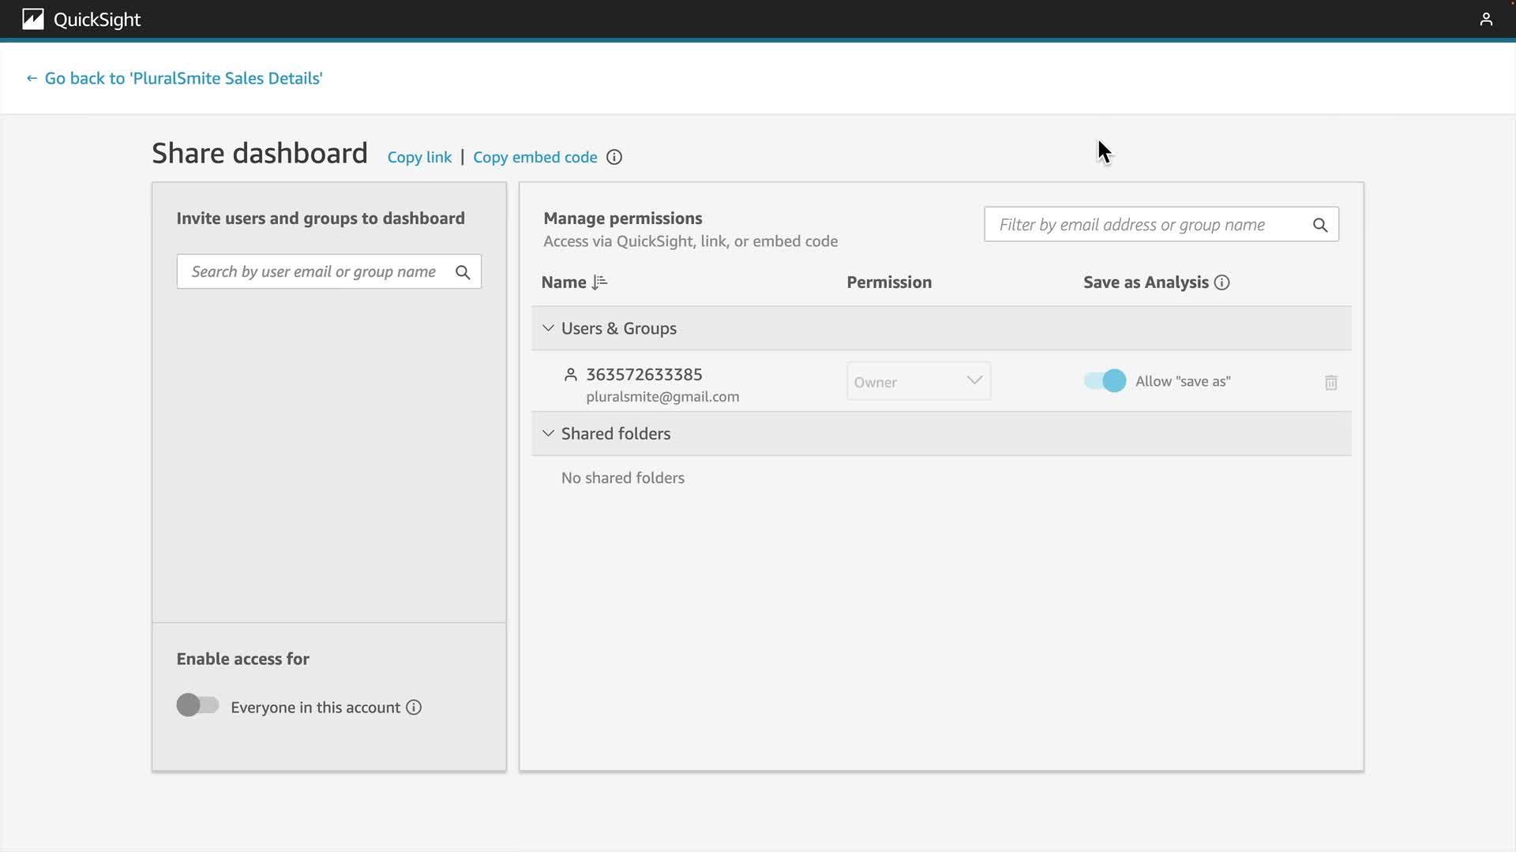Image resolution: width=1516 pixels, height=852 pixels.
Task: Collapse the Users & Groups section
Action: click(548, 328)
